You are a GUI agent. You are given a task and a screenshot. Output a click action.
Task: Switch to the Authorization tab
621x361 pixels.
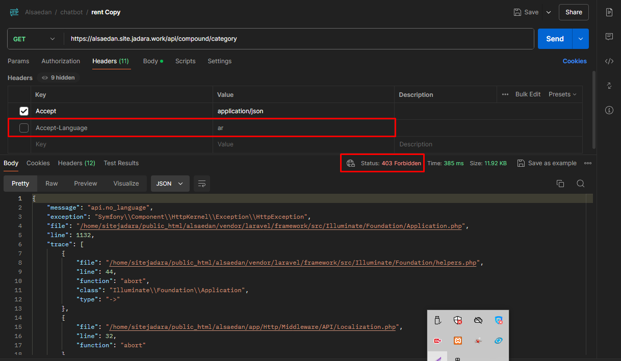pos(61,61)
